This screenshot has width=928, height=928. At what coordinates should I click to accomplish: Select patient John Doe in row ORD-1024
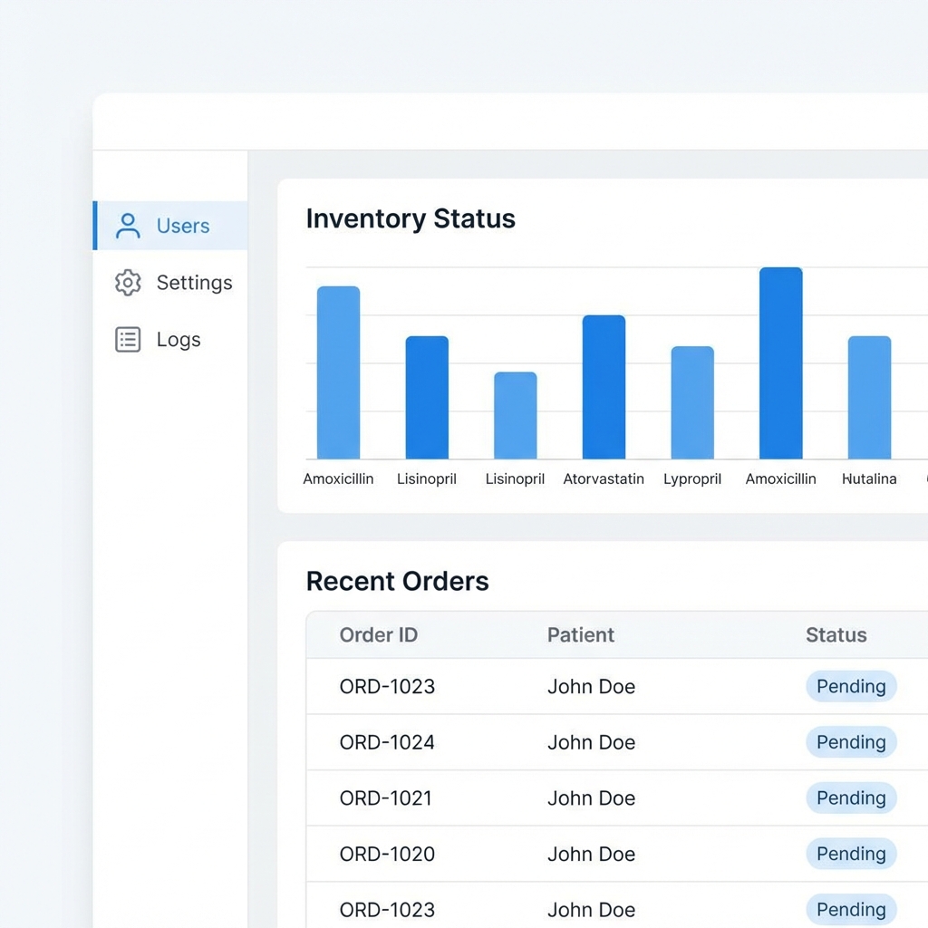(591, 742)
